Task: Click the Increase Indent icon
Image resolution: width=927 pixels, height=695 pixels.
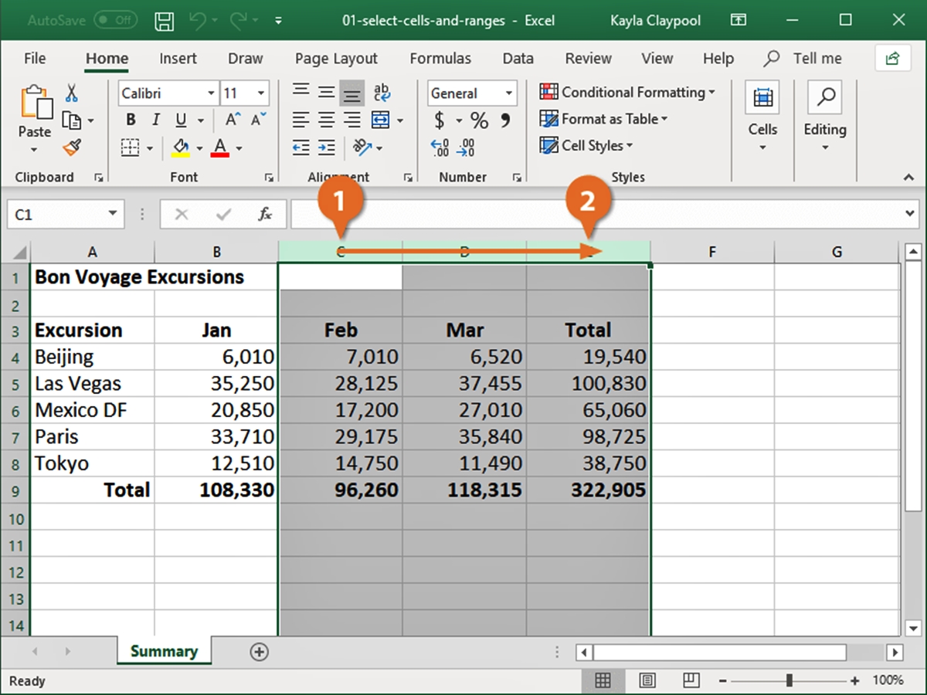Action: [327, 147]
